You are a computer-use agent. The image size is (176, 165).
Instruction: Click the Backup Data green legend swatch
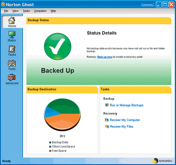coord(50,142)
